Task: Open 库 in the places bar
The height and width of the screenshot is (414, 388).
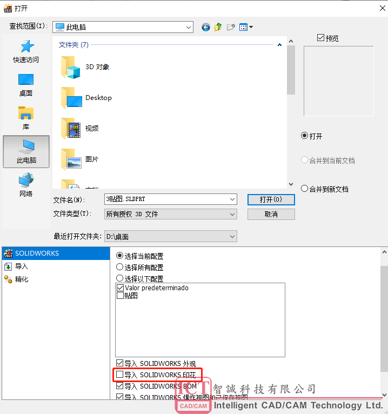Action: tap(26, 118)
